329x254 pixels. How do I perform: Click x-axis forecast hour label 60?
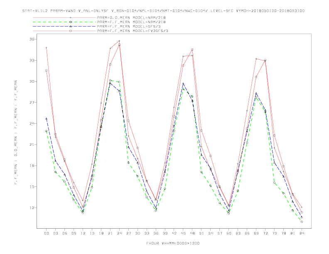coord(229,233)
